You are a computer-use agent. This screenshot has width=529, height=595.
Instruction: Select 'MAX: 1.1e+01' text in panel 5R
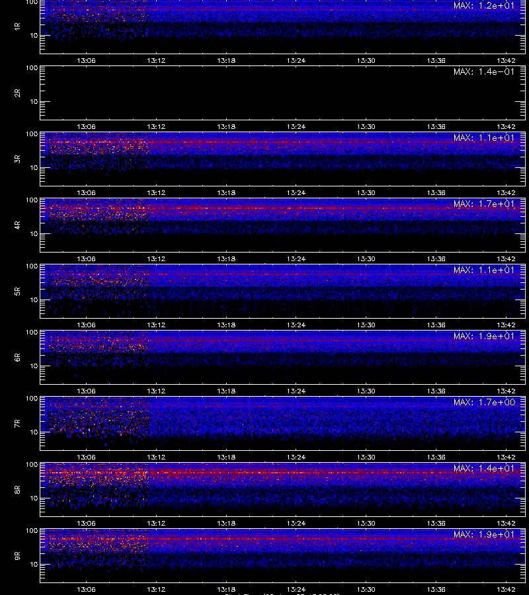coord(484,270)
